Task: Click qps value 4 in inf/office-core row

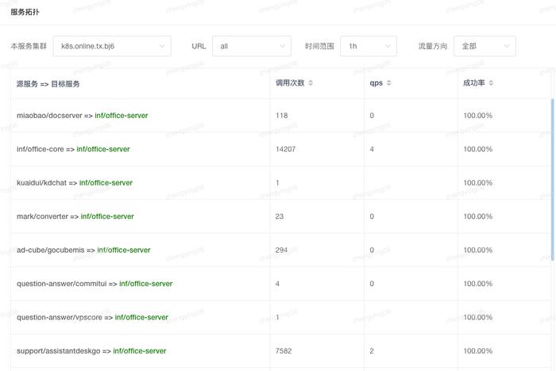Action: [x=372, y=149]
